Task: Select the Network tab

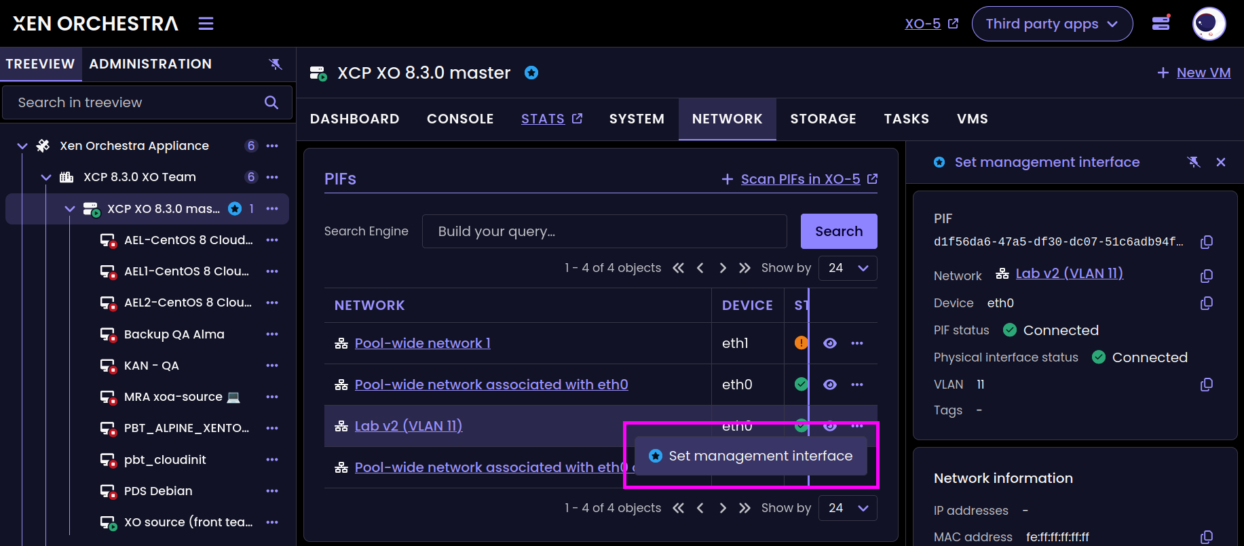Action: pos(728,119)
